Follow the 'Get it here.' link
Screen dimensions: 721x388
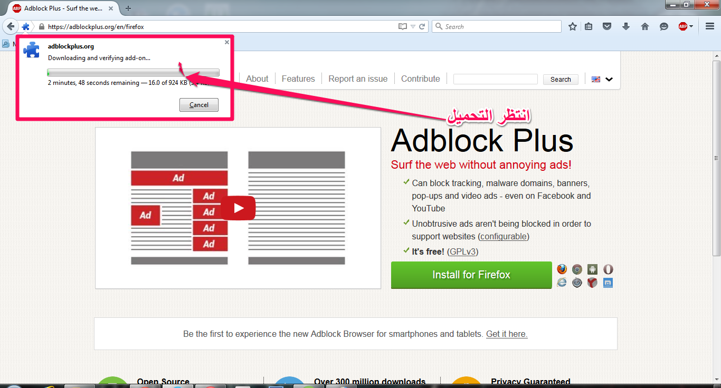(507, 334)
